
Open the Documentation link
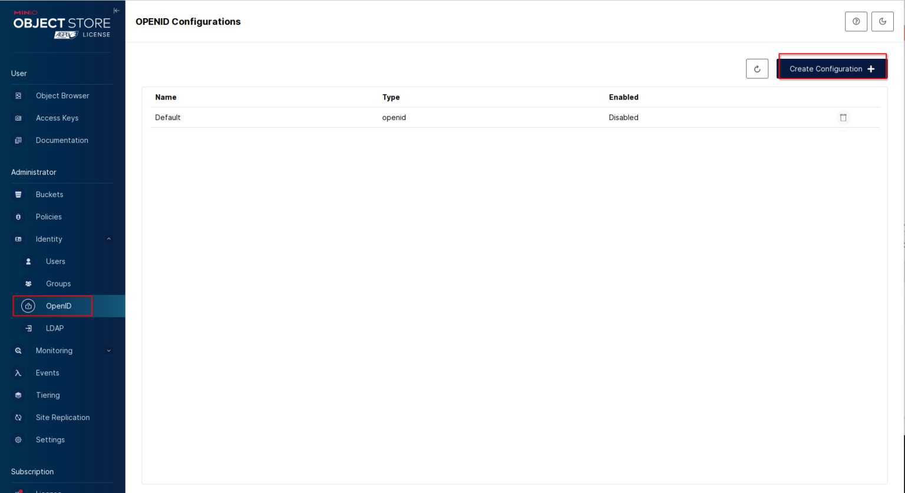62,140
